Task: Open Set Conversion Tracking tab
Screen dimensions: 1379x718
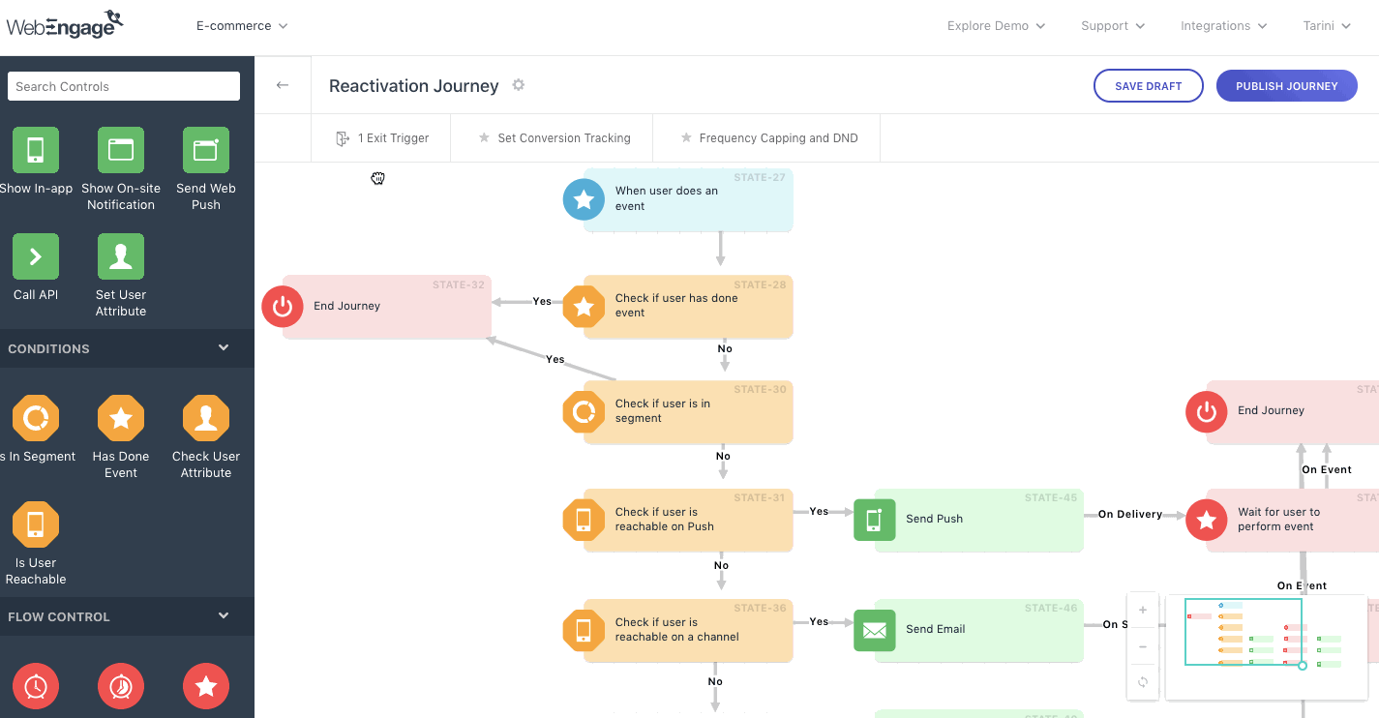Action: tap(553, 138)
